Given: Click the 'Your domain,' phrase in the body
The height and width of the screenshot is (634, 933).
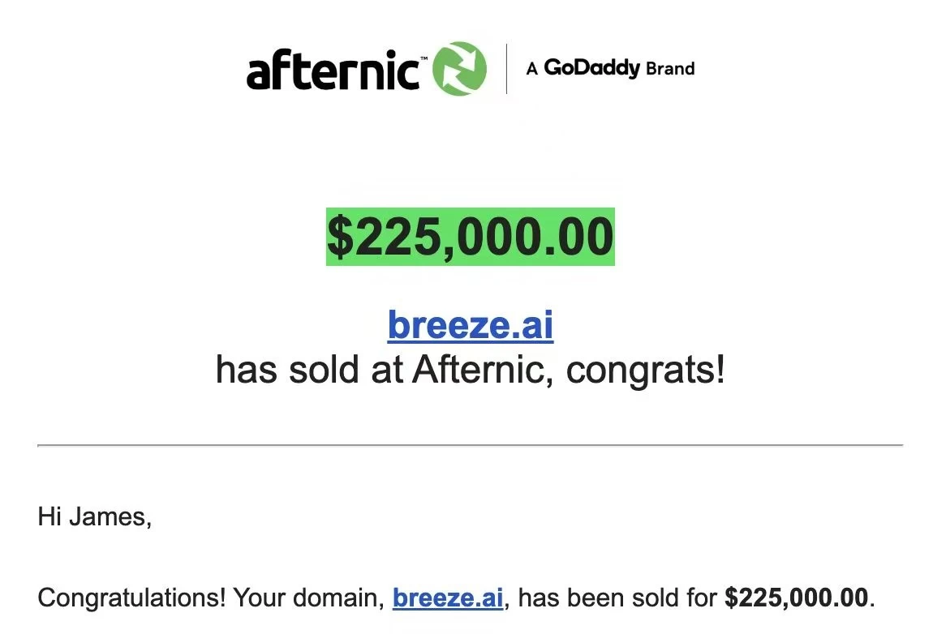Looking at the screenshot, I should (x=309, y=598).
